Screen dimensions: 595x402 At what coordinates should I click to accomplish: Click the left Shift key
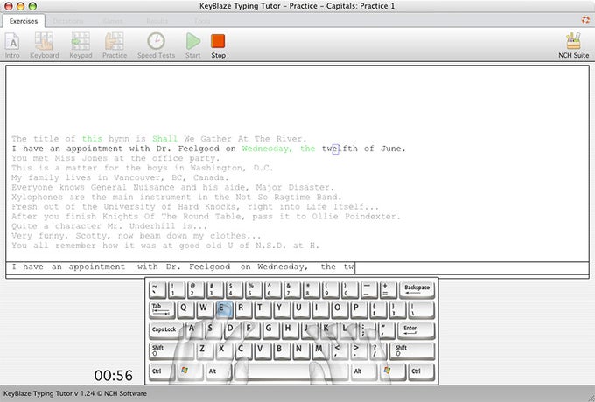[171, 350]
